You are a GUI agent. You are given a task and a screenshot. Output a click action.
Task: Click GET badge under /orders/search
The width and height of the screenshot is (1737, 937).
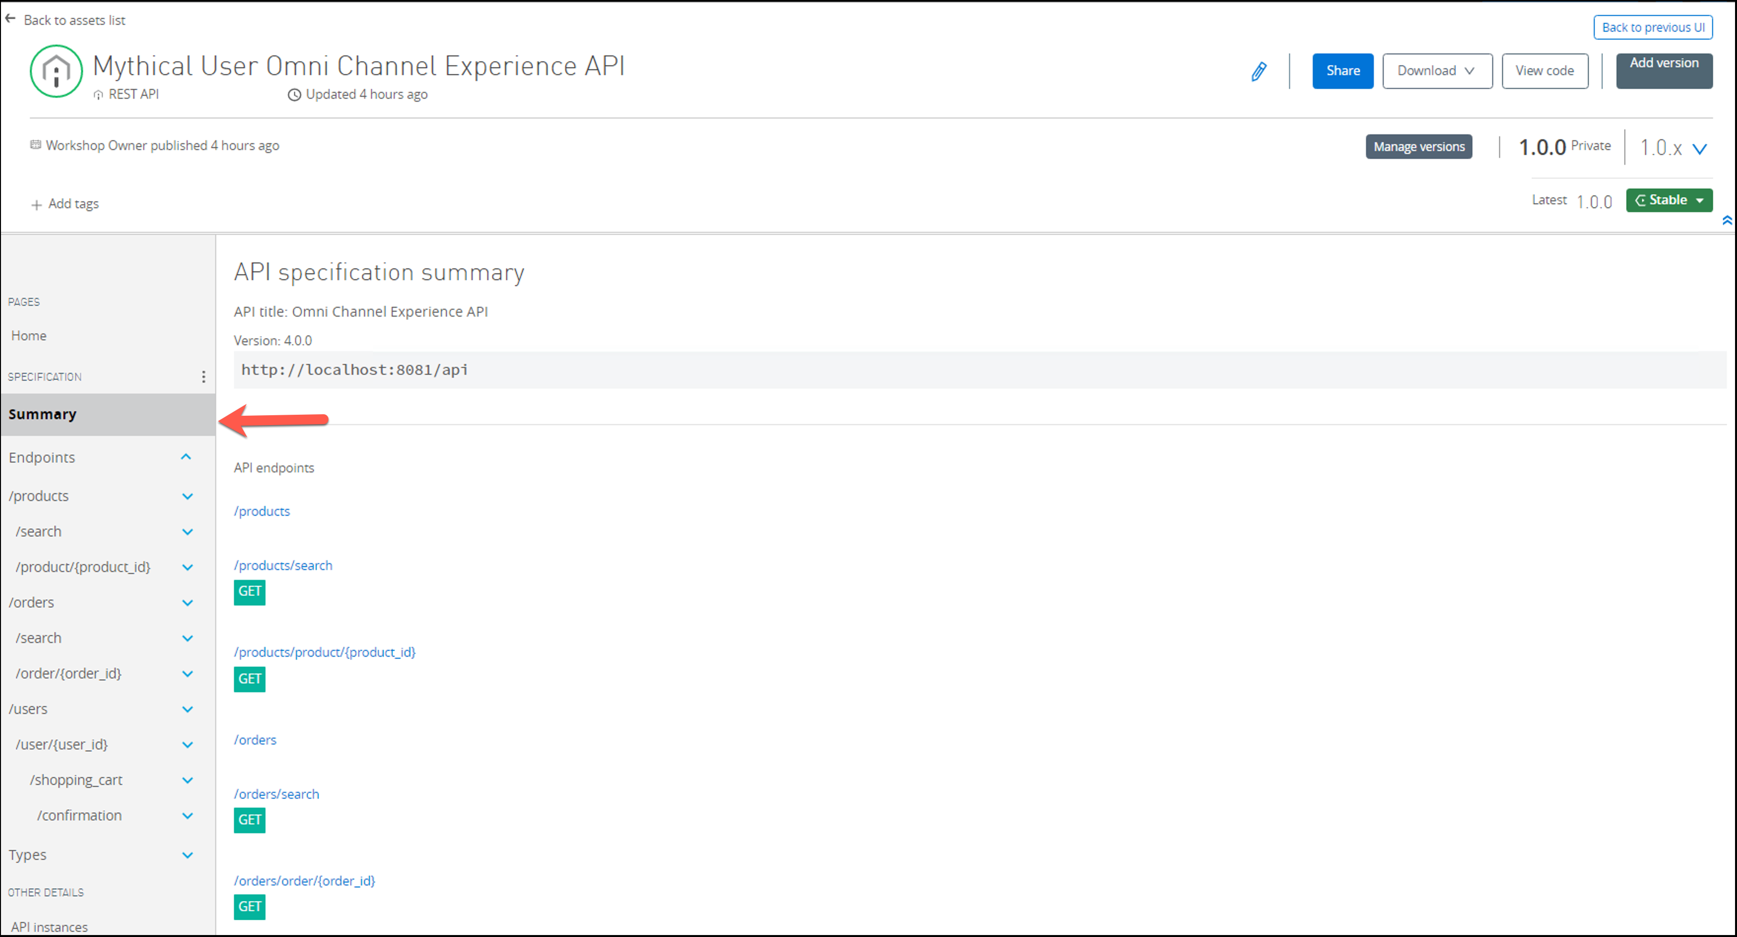pos(250,821)
